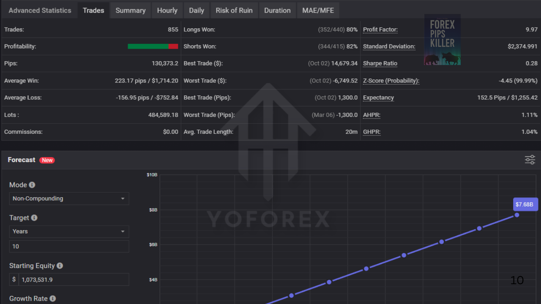541x304 pixels.
Task: Click the info icon beside Starting Equity
Action: (59, 266)
